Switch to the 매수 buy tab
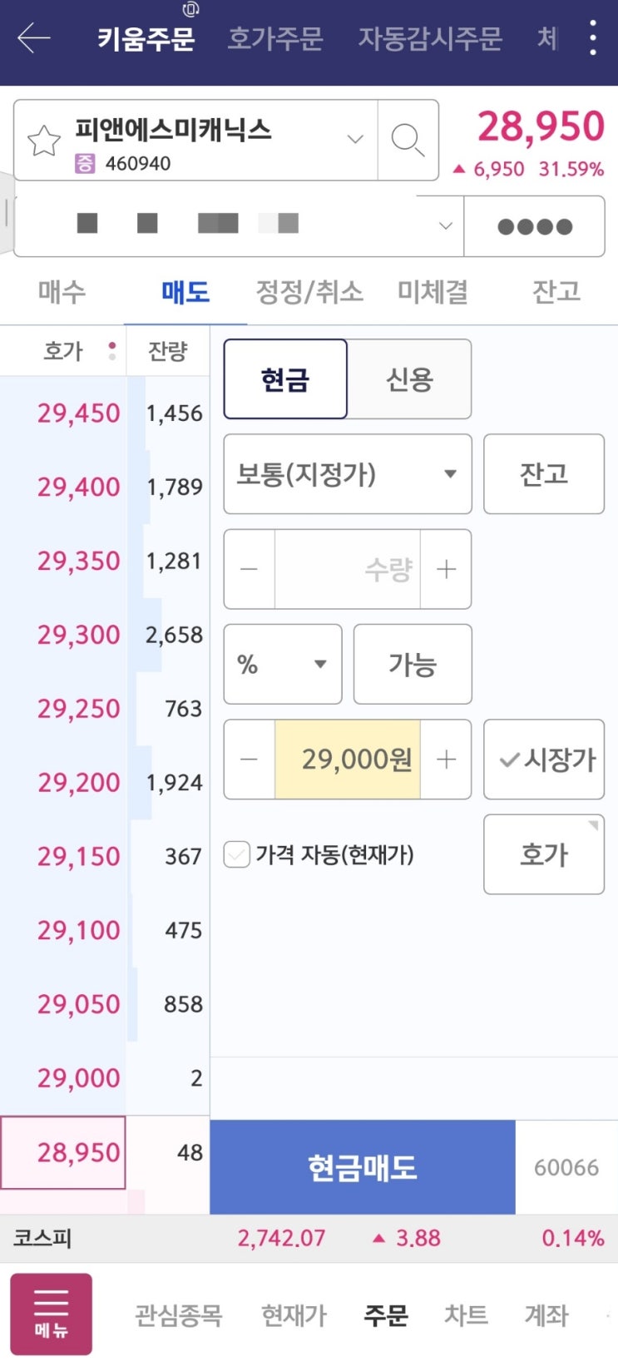618x1361 pixels. 62,292
